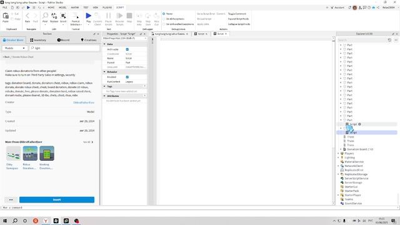Select StarterGui in Explorer
Viewport: 400px width, 225px height.
coord(351,187)
